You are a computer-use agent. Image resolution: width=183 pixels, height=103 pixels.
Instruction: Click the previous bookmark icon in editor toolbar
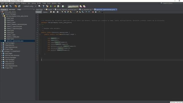(77, 12)
